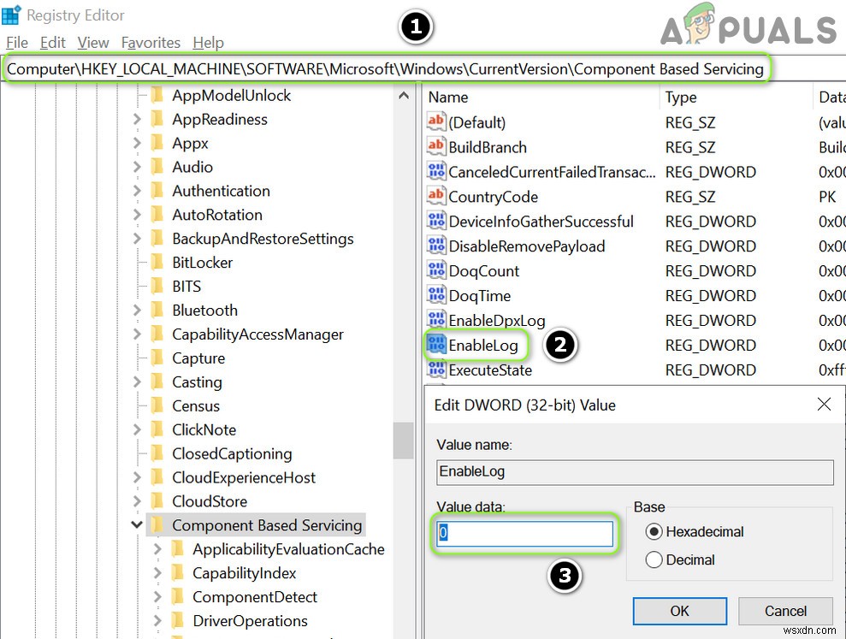Click the OK button
This screenshot has width=846, height=639.
pyautogui.click(x=679, y=611)
